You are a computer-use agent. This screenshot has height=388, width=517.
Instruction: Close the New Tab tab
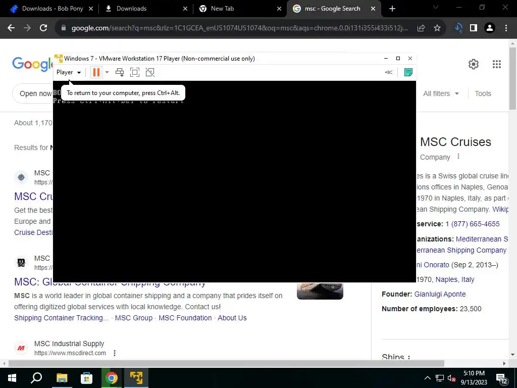pos(279,9)
